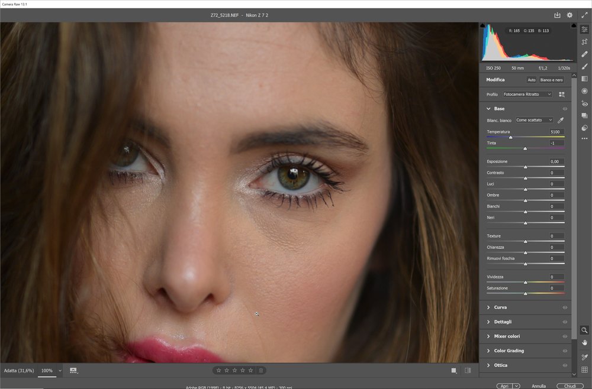
Task: Click the Vividezza slider handle
Action: 526,283
